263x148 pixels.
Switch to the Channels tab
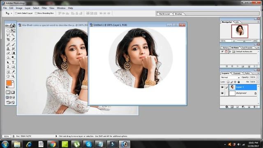point(237,73)
